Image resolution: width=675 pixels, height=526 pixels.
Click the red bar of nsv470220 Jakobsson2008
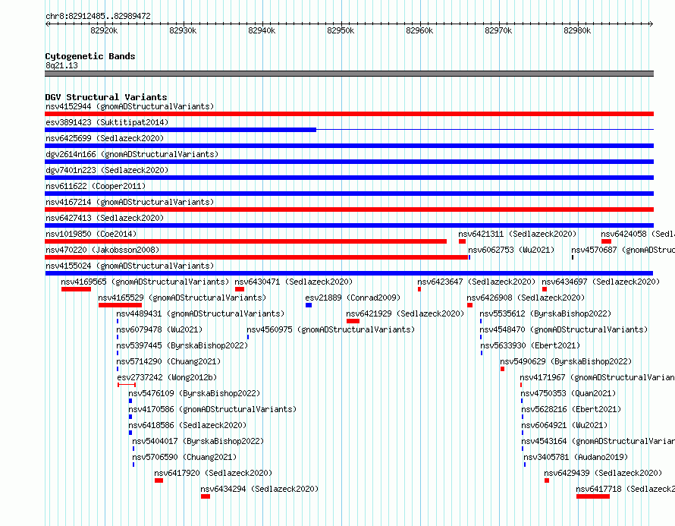pyautogui.click(x=256, y=257)
